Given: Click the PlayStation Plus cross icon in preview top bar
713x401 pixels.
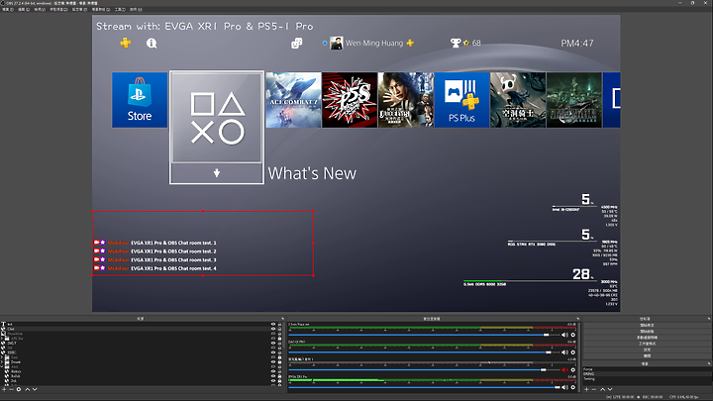Looking at the screenshot, I should pyautogui.click(x=126, y=43).
